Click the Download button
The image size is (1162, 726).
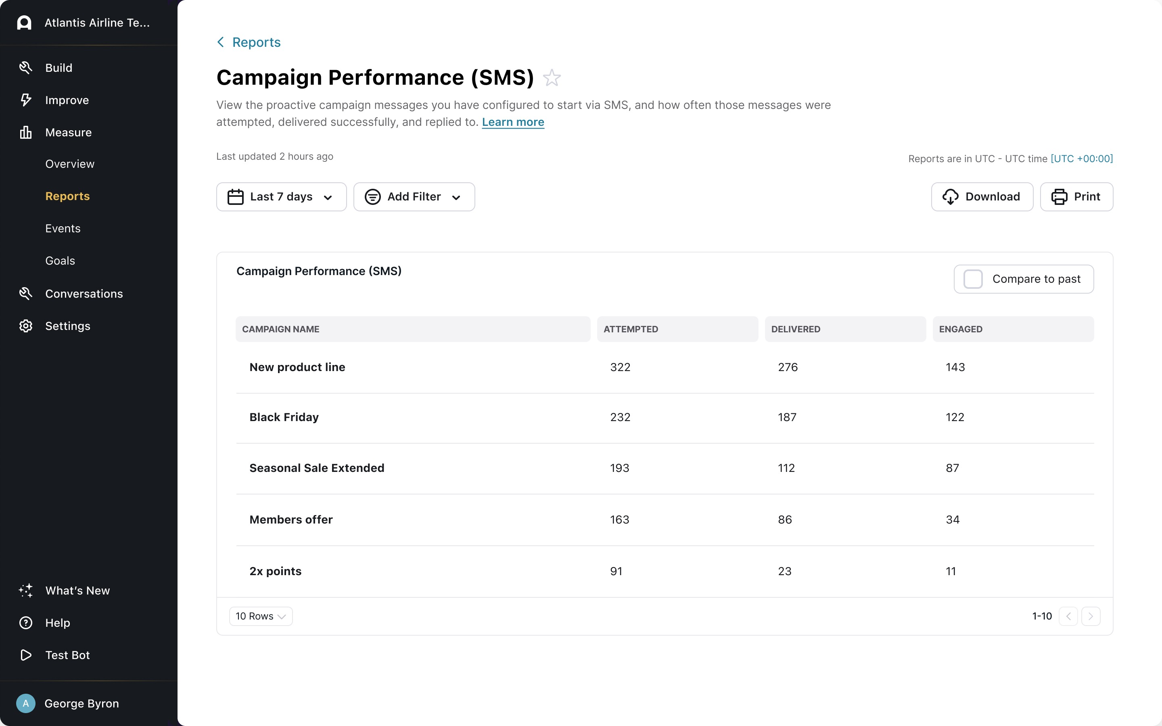pos(982,197)
